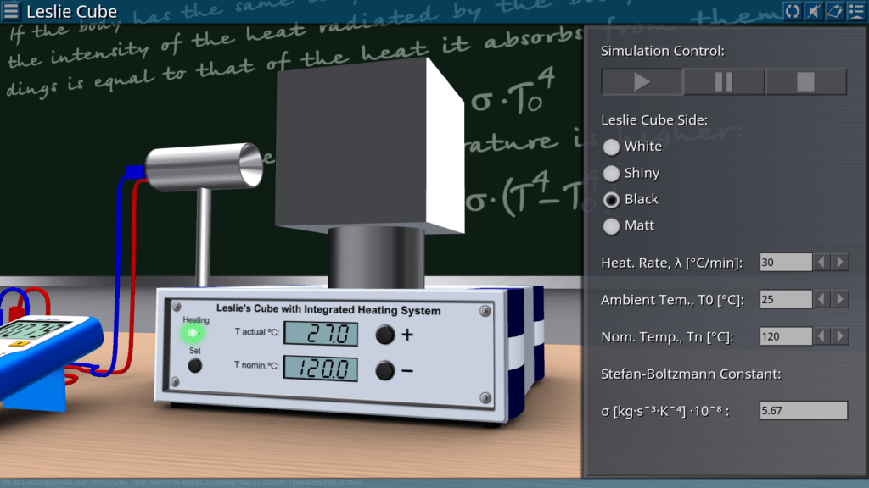This screenshot has width=869, height=488.
Task: Select the Shiny cube side
Action: (611, 174)
